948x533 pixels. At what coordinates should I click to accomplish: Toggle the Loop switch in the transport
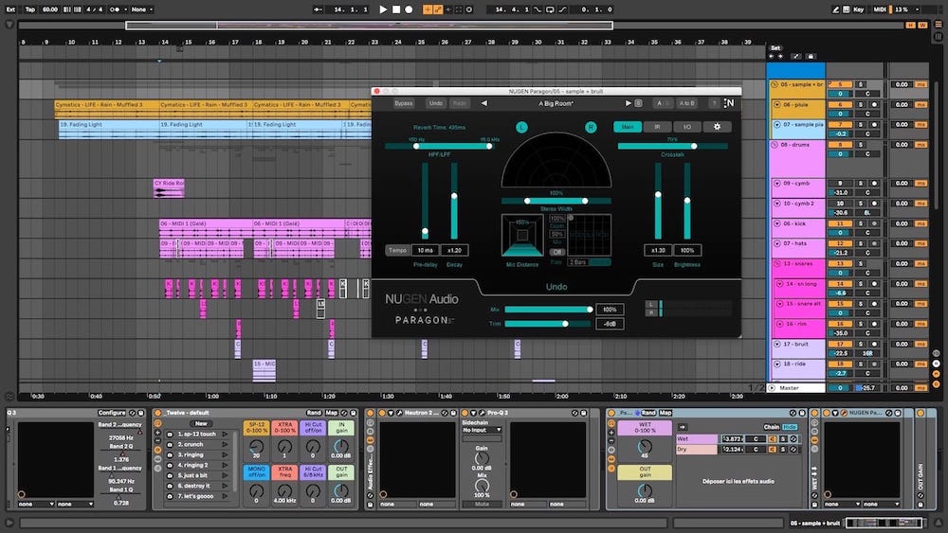(x=550, y=9)
